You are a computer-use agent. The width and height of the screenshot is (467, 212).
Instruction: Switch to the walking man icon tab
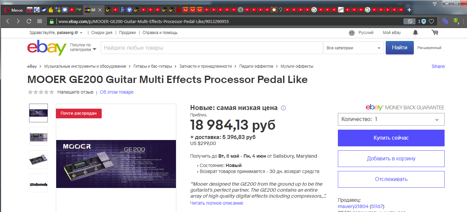point(122,10)
